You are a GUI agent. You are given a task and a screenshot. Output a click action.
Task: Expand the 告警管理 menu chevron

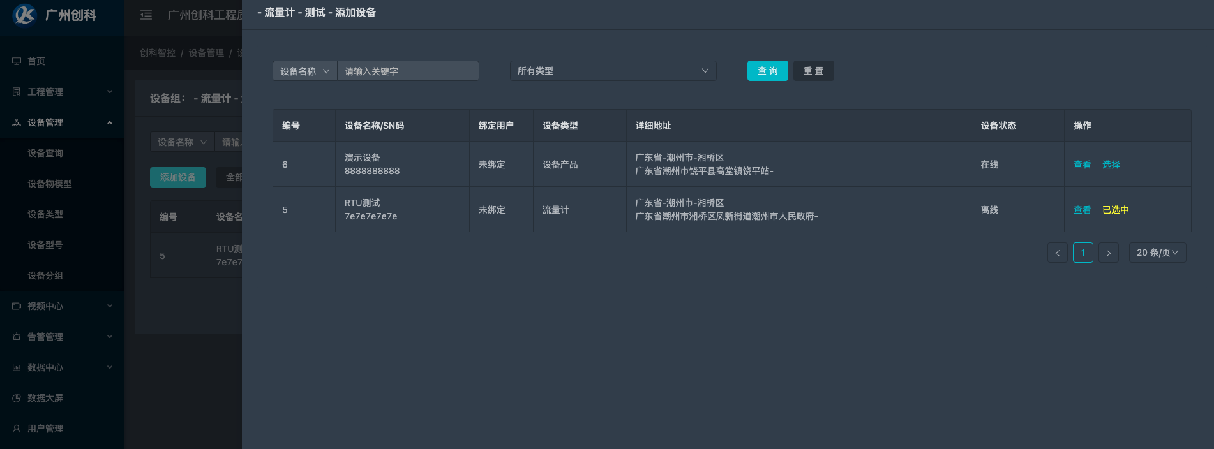click(x=110, y=337)
